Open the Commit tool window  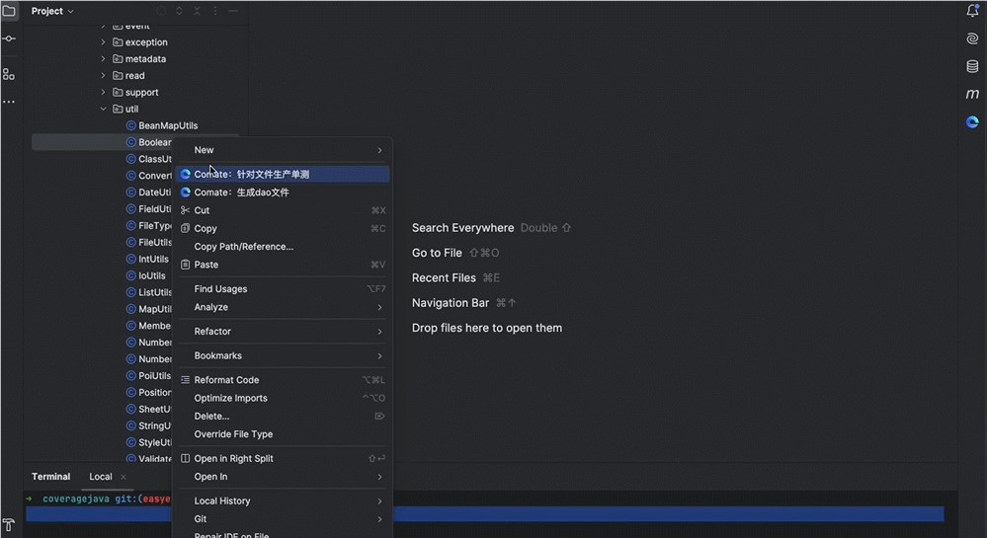(9, 38)
